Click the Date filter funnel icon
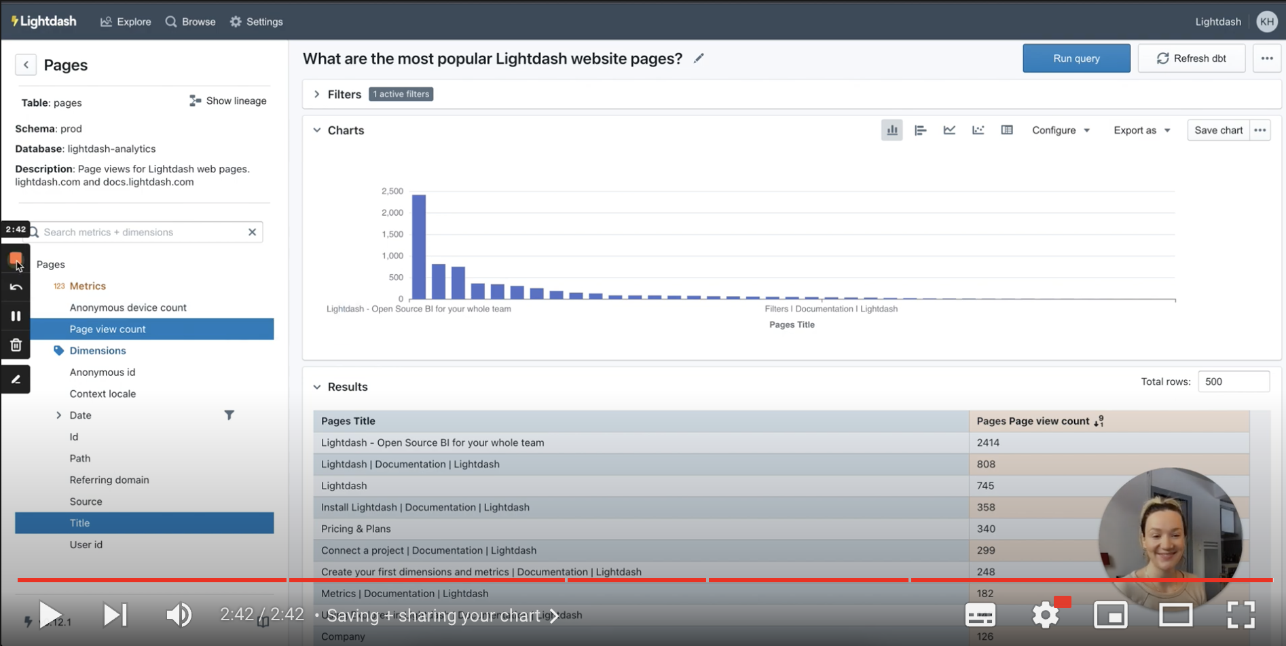1286x646 pixels. point(229,415)
